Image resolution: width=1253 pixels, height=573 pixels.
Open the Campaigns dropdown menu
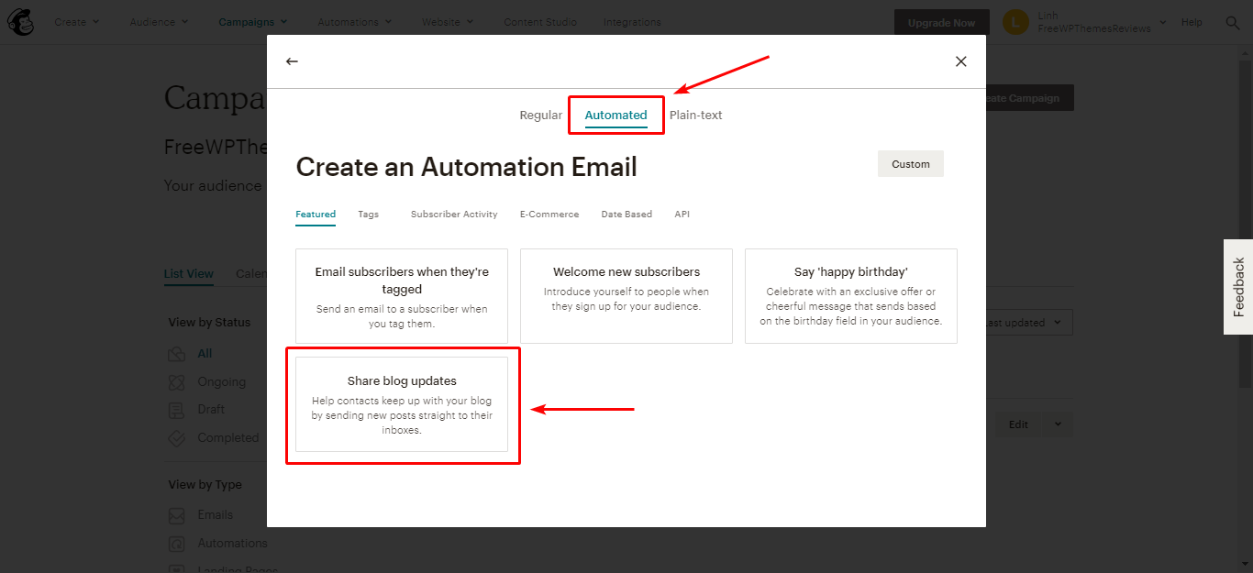pyautogui.click(x=252, y=22)
